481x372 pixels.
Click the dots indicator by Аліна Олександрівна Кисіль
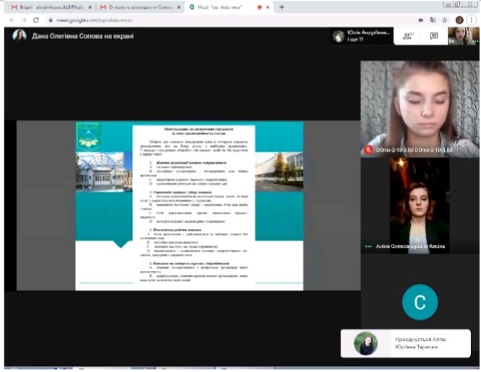pyautogui.click(x=368, y=246)
